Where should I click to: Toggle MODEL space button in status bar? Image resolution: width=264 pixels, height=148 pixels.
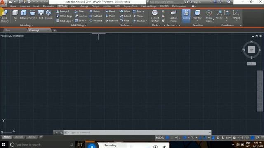(x=160, y=138)
